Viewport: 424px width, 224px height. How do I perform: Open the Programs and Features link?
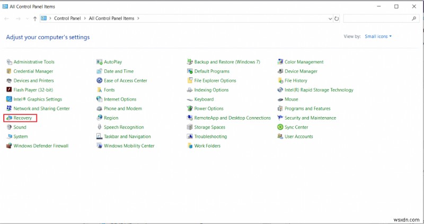pyautogui.click(x=307, y=109)
